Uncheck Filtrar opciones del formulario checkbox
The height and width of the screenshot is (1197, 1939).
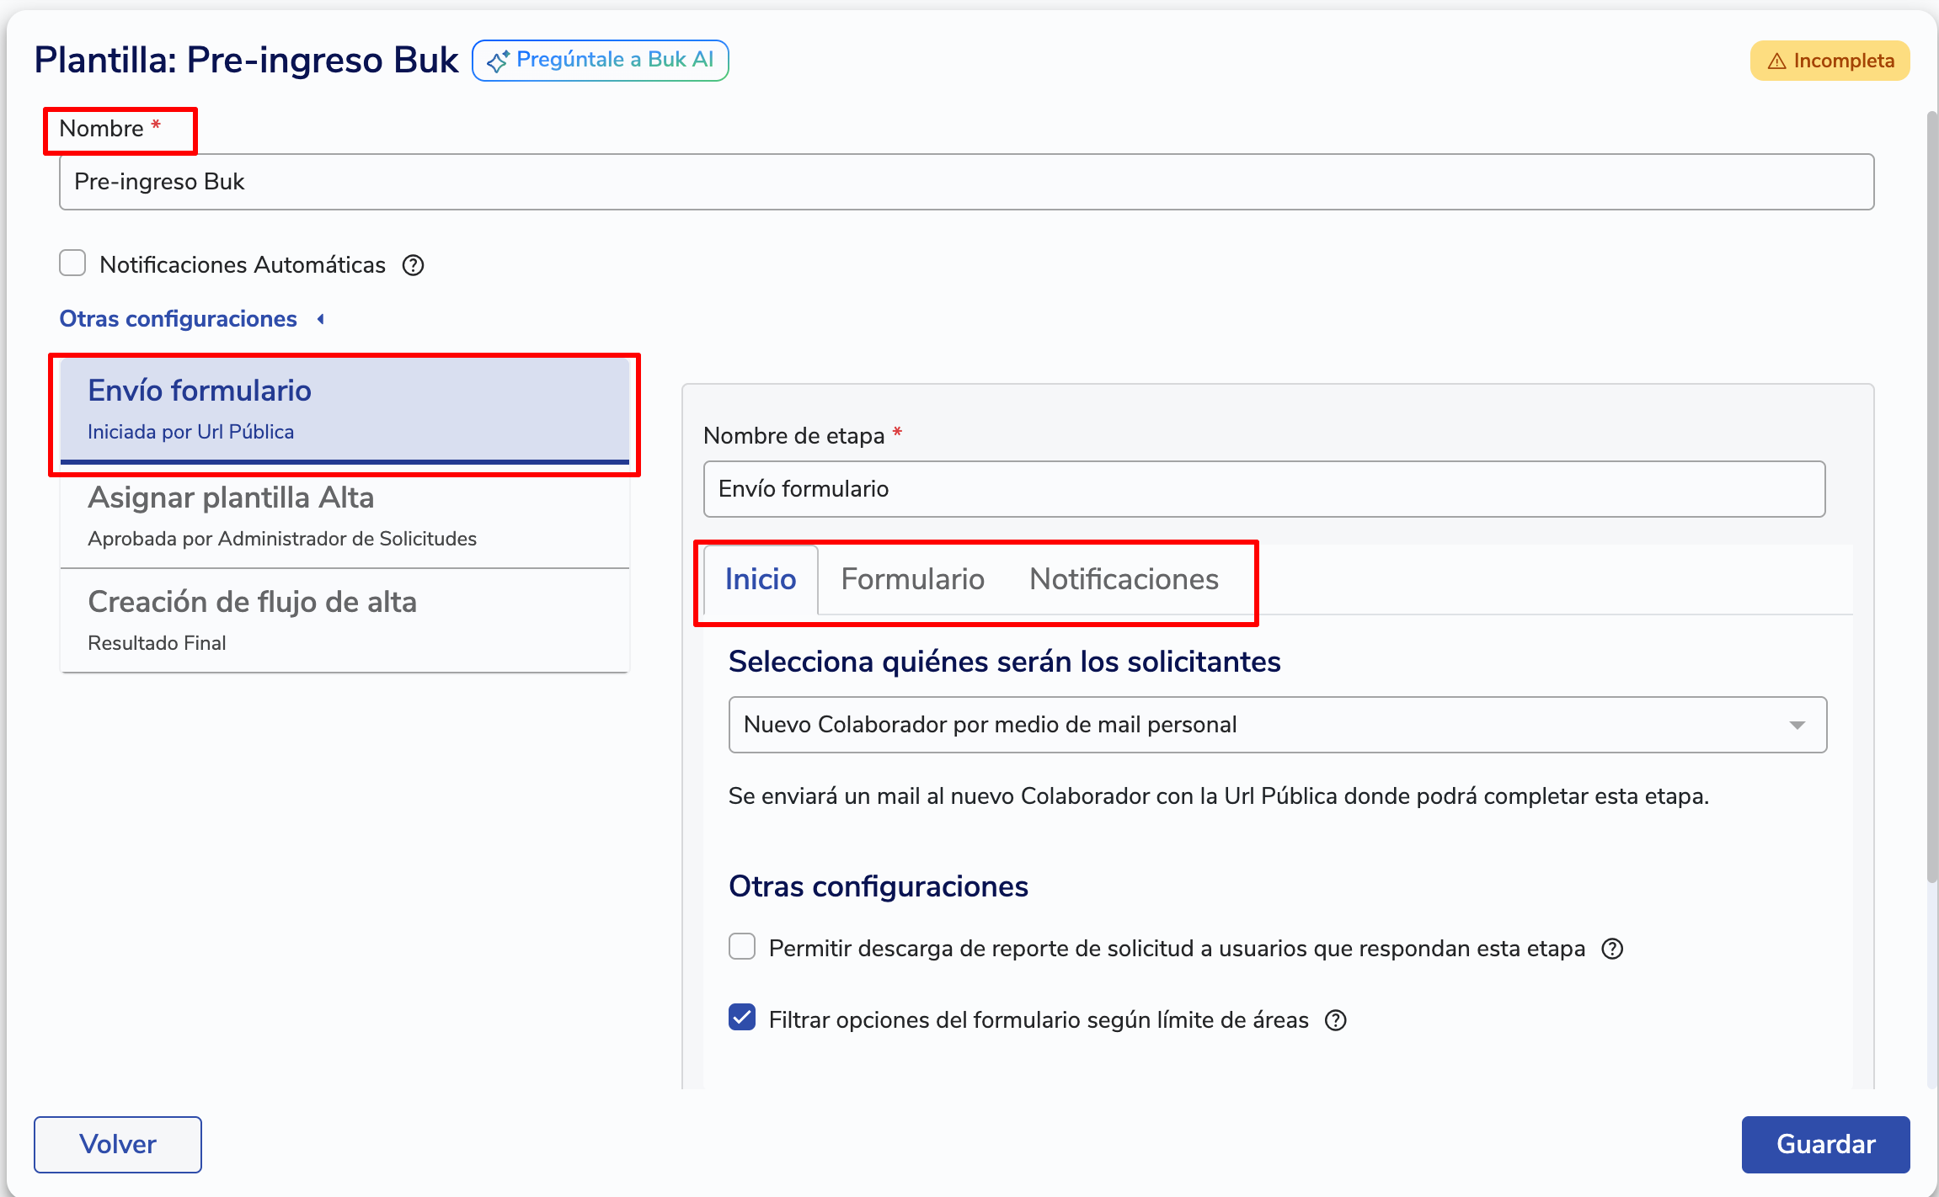[x=742, y=1018]
